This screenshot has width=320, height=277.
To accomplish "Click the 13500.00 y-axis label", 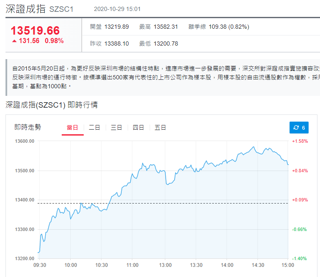I will [25, 171].
